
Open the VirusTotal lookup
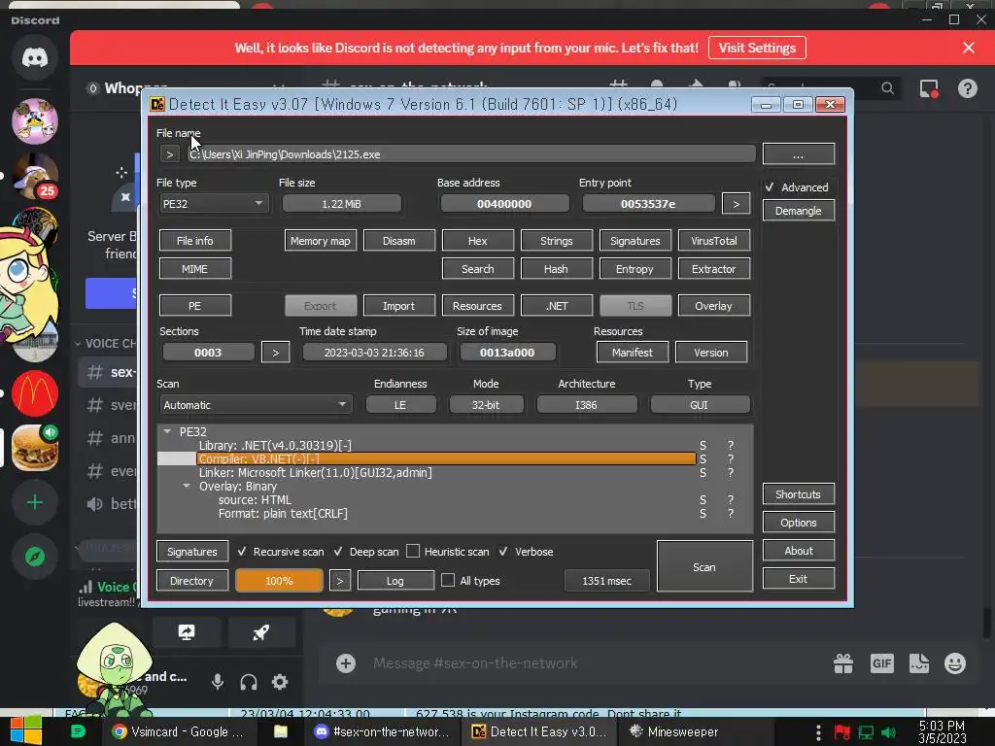pos(714,241)
